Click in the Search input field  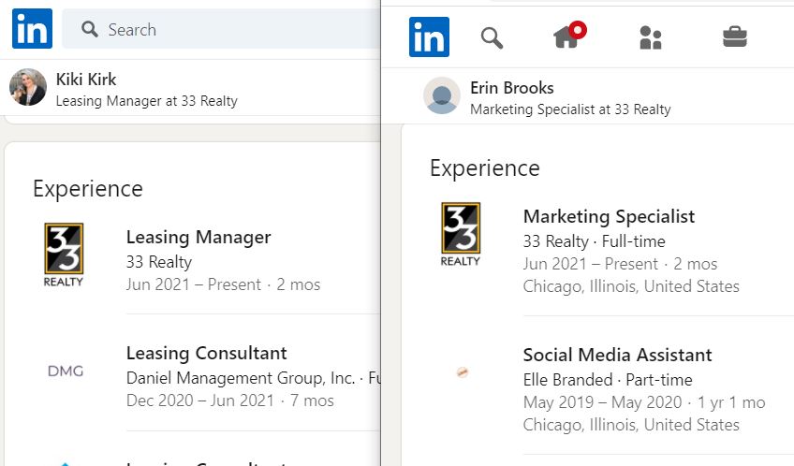click(x=234, y=30)
